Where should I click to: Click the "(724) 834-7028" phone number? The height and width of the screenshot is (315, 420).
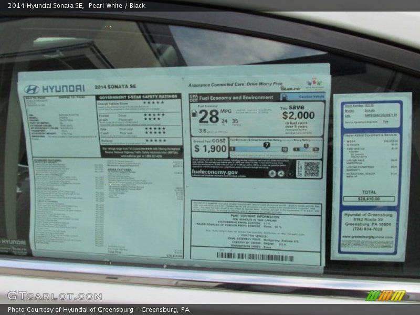[x=368, y=229]
